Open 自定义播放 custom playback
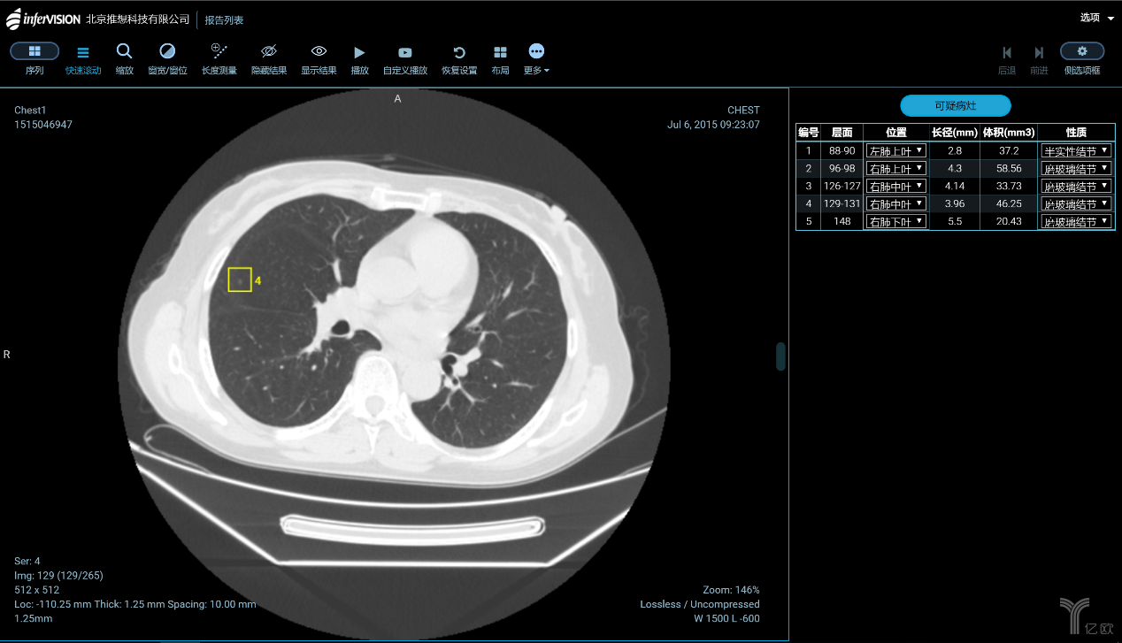The image size is (1122, 643). pos(404,53)
